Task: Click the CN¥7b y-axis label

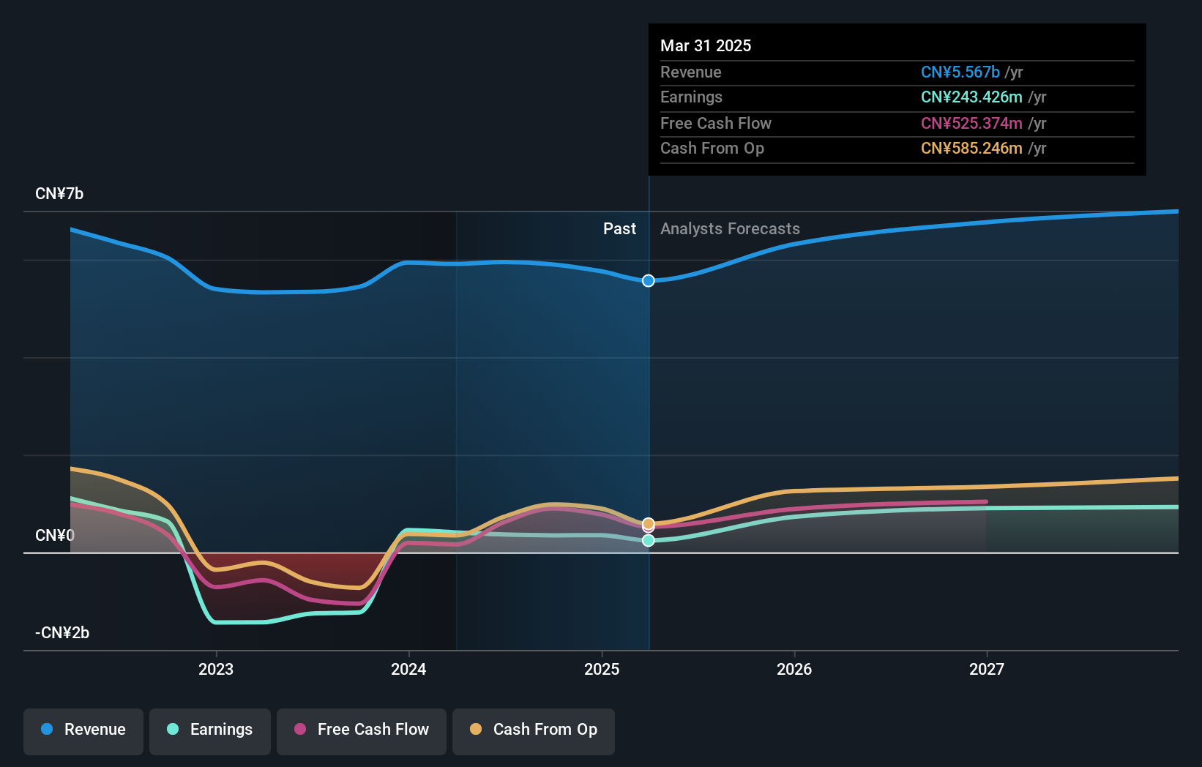Action: coord(59,194)
